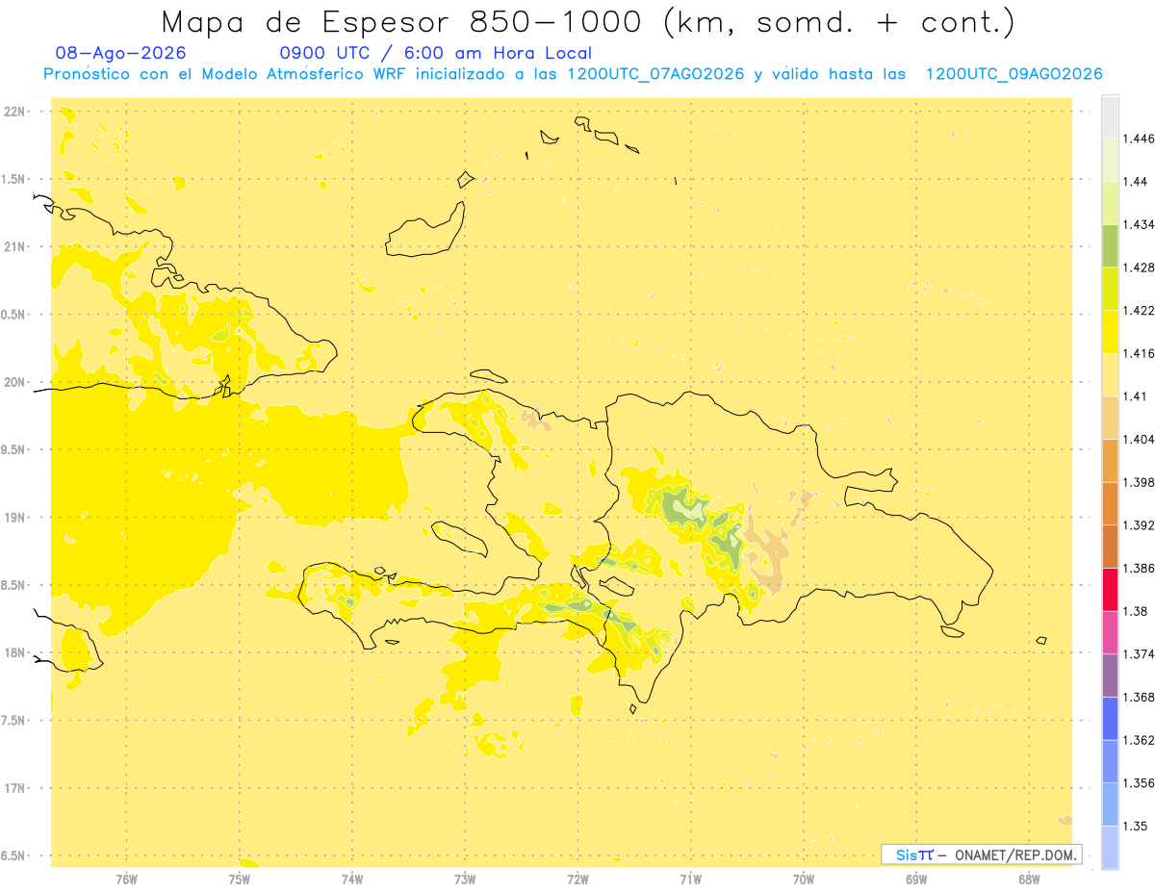Click the legend value '1.398'

pos(1138,482)
